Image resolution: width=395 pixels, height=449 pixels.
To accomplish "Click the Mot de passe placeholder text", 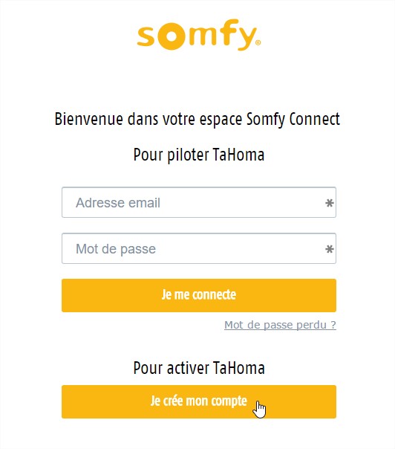I will pos(116,249).
